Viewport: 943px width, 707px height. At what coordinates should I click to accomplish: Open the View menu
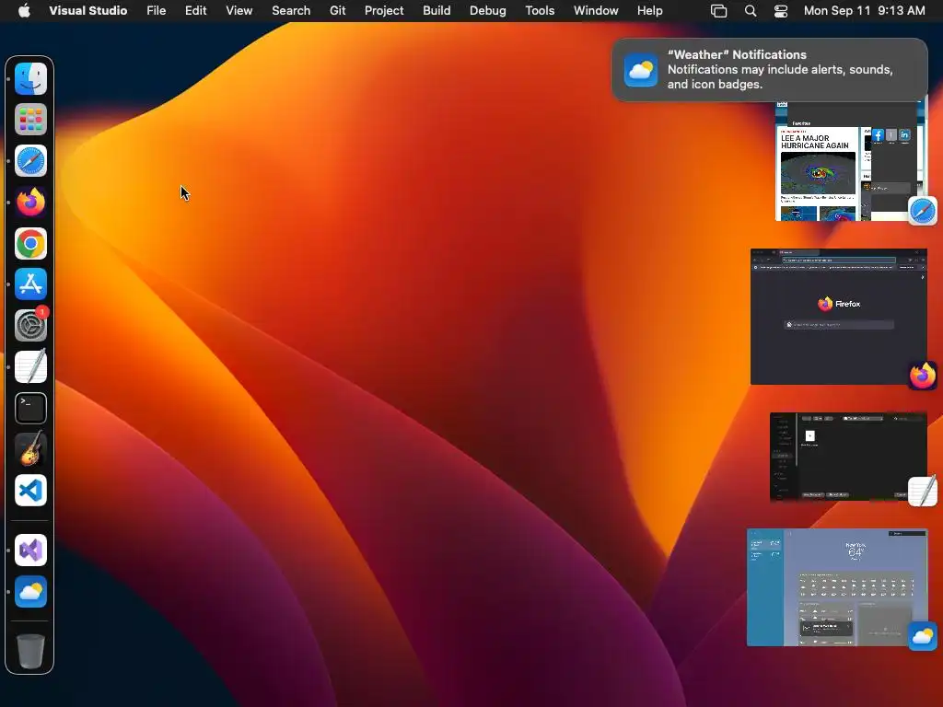239,11
